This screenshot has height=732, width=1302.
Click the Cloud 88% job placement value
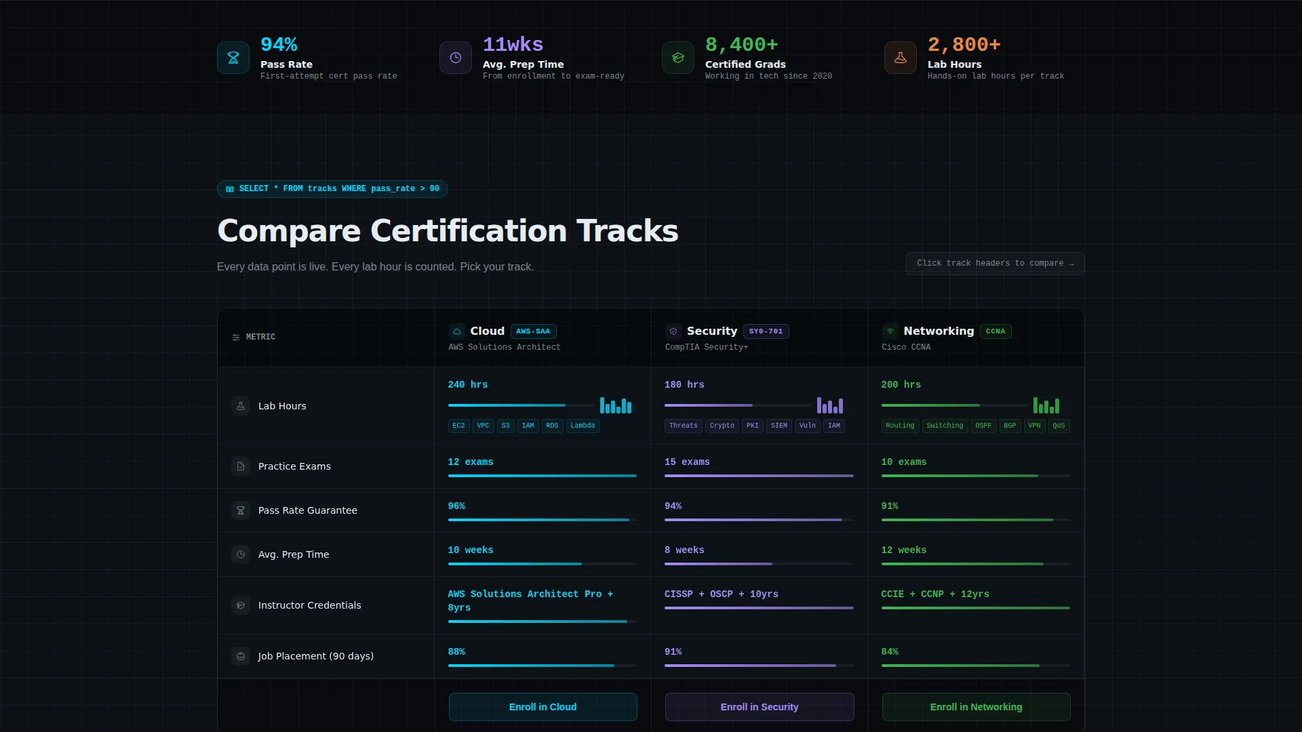456,652
